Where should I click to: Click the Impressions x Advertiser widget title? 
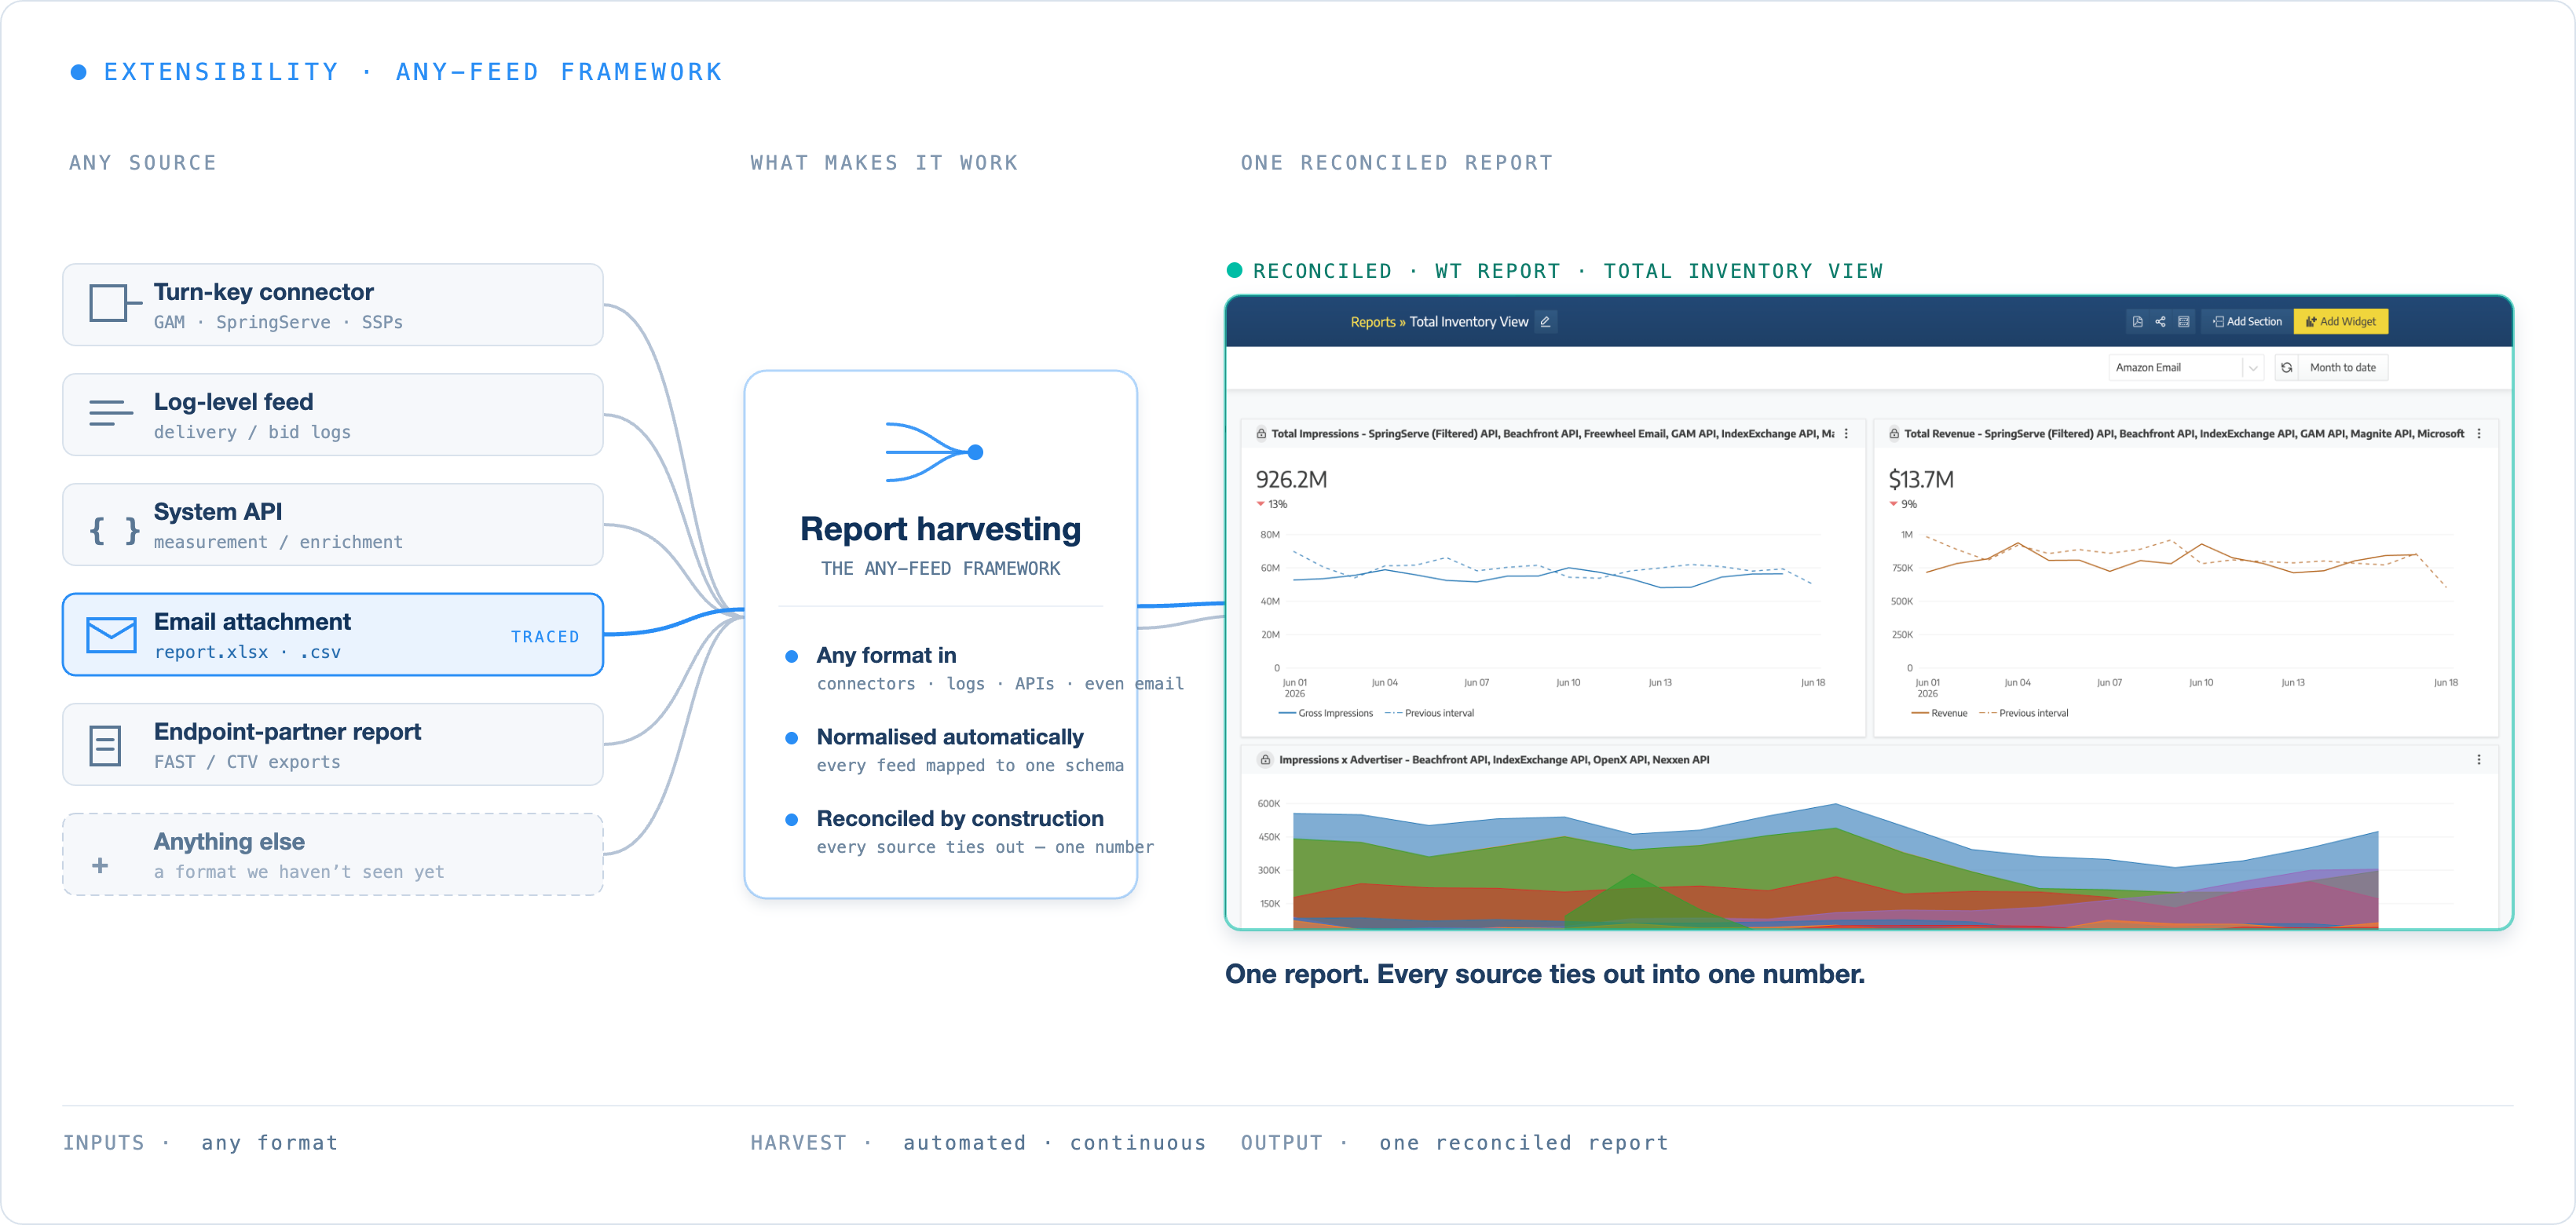click(x=1494, y=760)
